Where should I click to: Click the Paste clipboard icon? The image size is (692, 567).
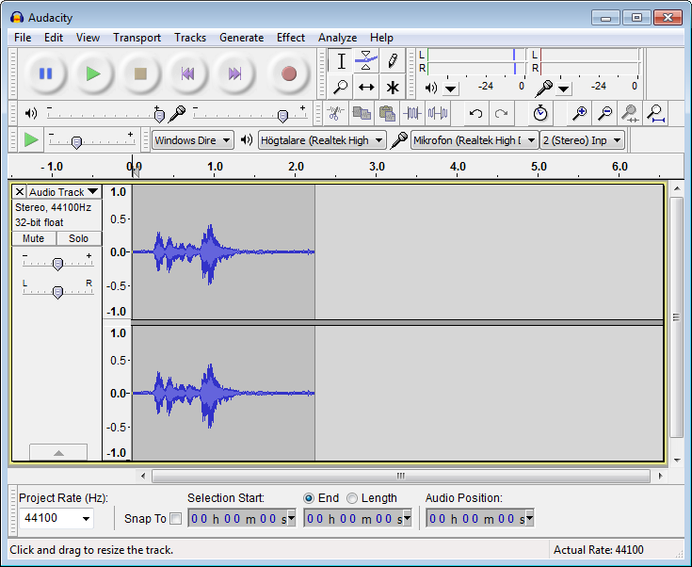coord(387,113)
